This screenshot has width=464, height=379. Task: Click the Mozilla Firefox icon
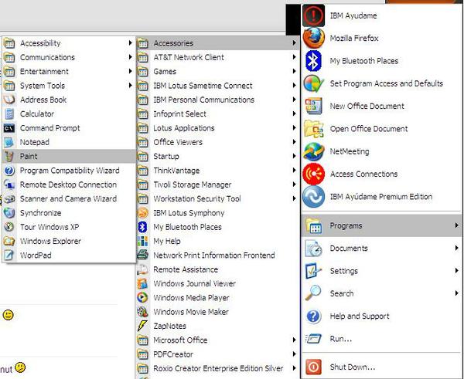tap(313, 38)
